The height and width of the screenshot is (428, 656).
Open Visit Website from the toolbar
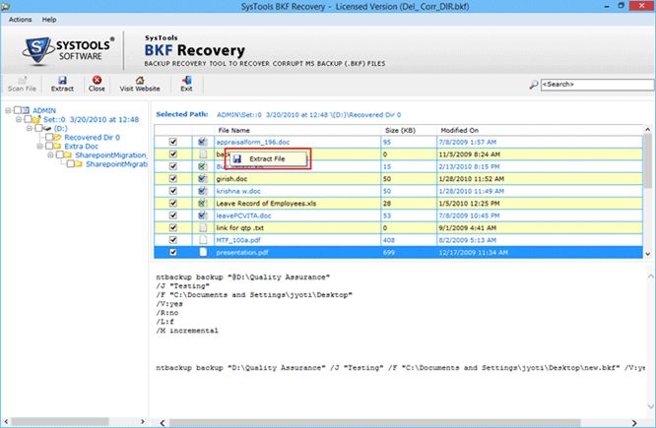[x=140, y=82]
